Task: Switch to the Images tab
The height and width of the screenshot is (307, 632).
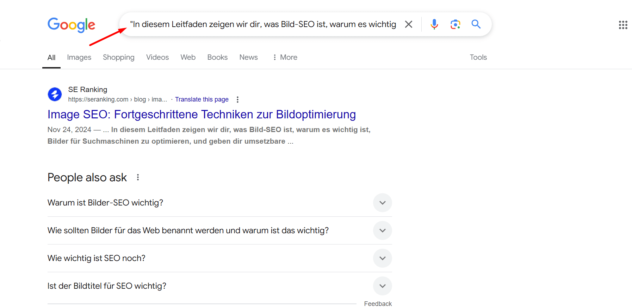Action: pos(79,57)
